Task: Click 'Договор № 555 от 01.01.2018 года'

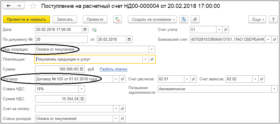Action: click(x=67, y=79)
